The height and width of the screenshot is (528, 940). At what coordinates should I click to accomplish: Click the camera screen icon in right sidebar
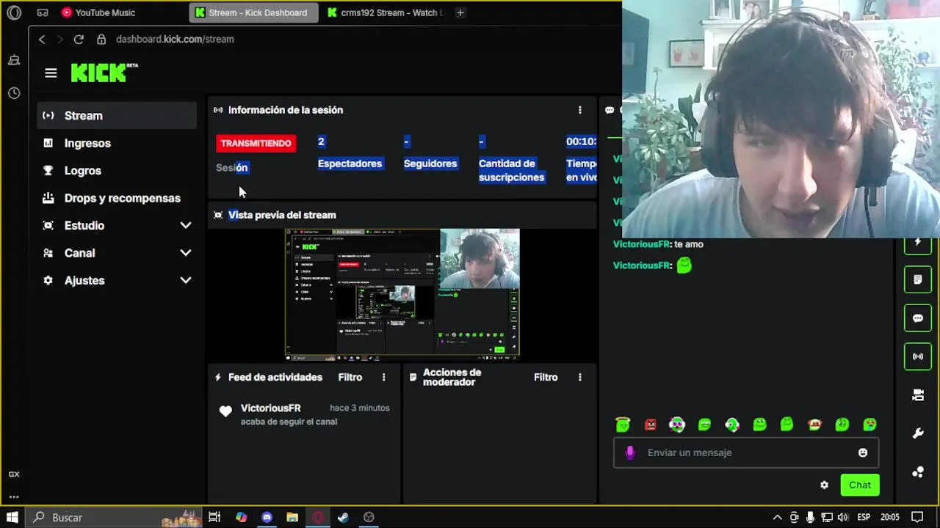[918, 395]
